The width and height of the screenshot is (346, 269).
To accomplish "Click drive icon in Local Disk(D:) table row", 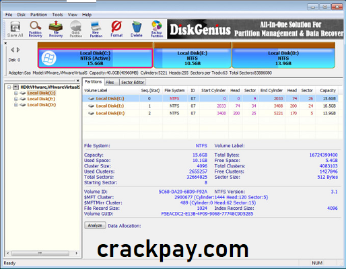I will point(91,113).
